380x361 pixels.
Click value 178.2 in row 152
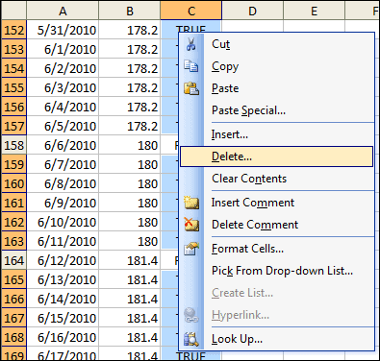pos(130,30)
